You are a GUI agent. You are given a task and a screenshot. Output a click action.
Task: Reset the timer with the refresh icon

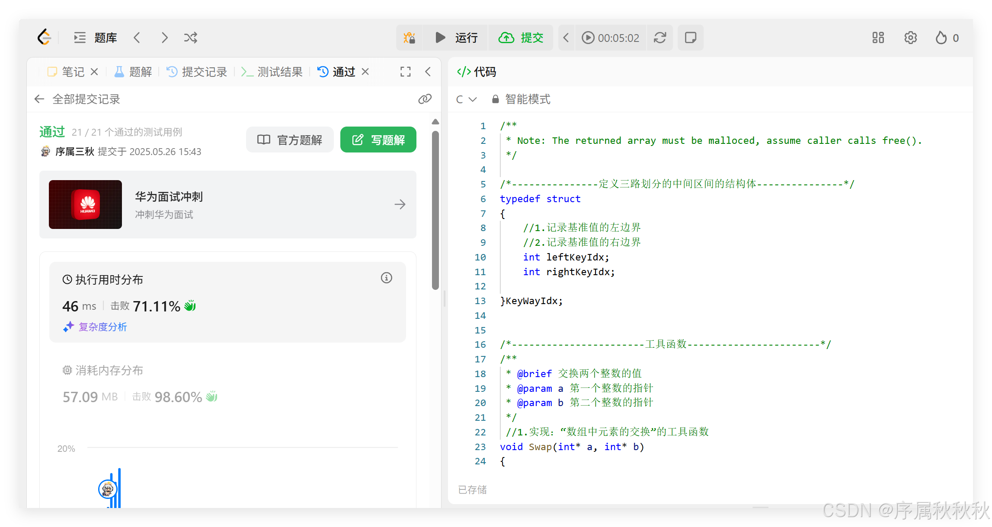click(659, 38)
